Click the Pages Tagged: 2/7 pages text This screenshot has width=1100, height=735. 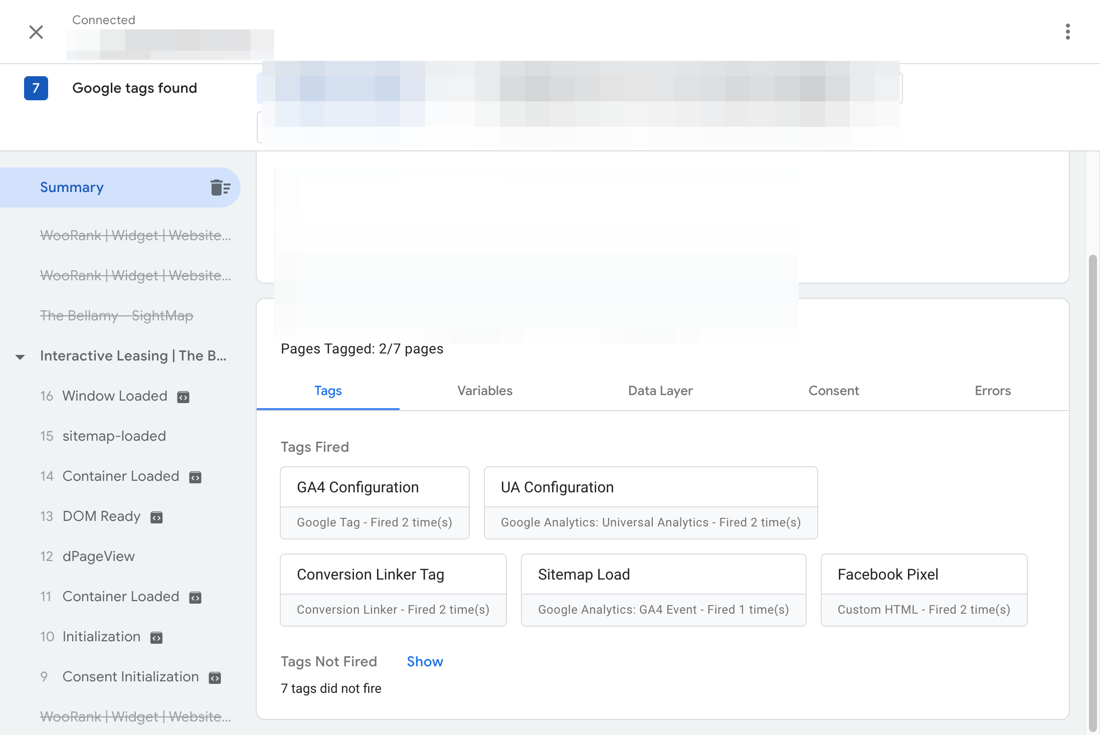coord(362,349)
